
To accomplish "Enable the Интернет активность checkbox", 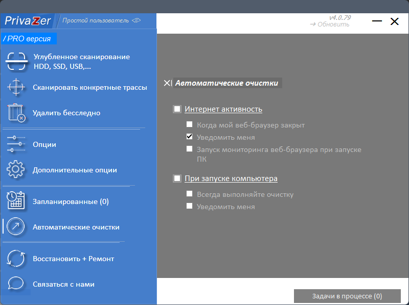I will pos(177,109).
